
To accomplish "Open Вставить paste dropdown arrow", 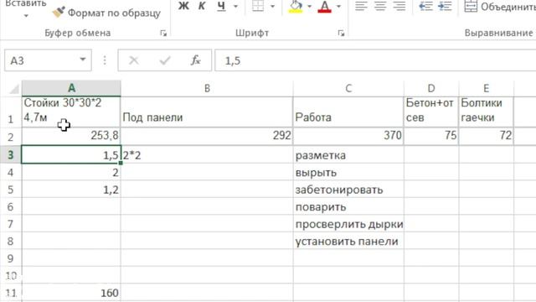I will 26,16.
